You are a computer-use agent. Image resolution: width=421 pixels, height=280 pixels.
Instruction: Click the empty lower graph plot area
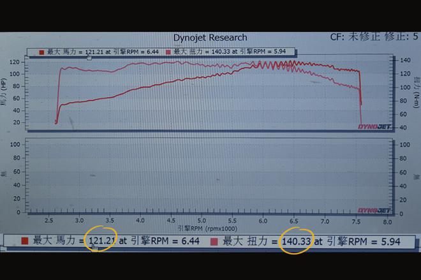[209, 176]
